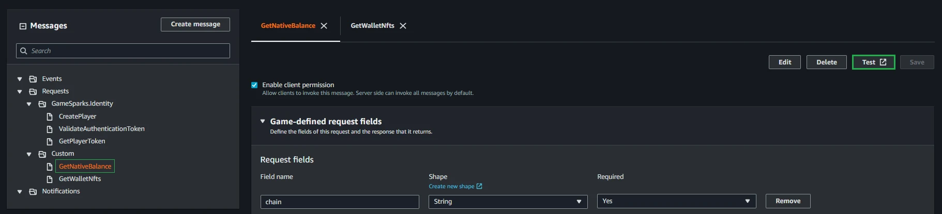Image resolution: width=942 pixels, height=214 pixels.
Task: Open the Shape dropdown showing String
Action: pos(508,202)
